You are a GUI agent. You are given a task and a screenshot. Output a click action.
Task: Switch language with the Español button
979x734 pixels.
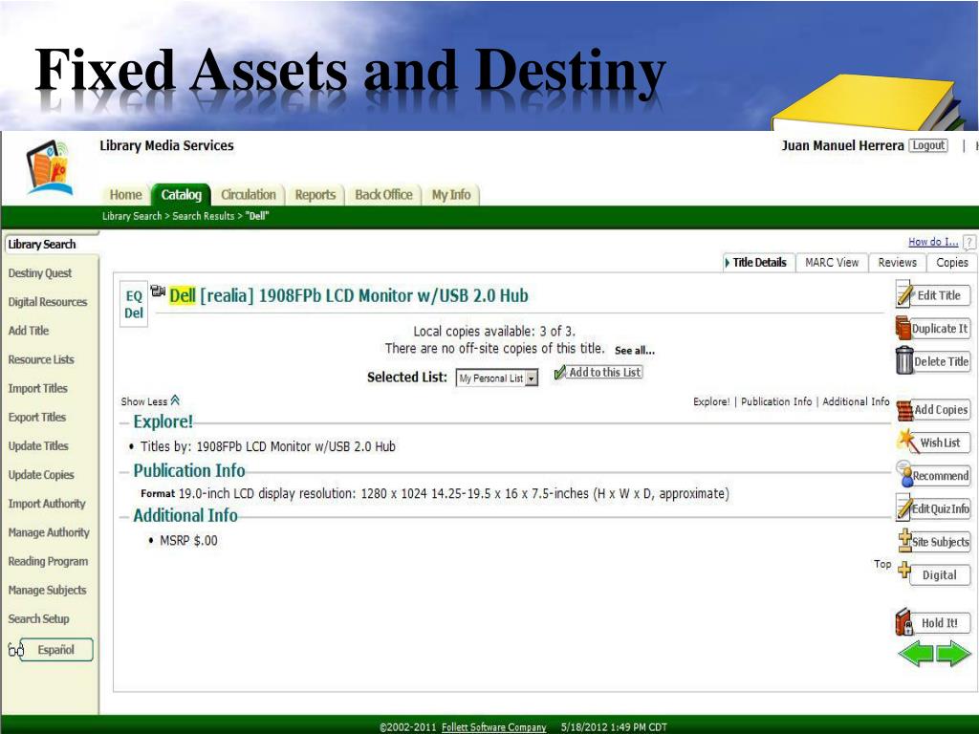click(56, 650)
